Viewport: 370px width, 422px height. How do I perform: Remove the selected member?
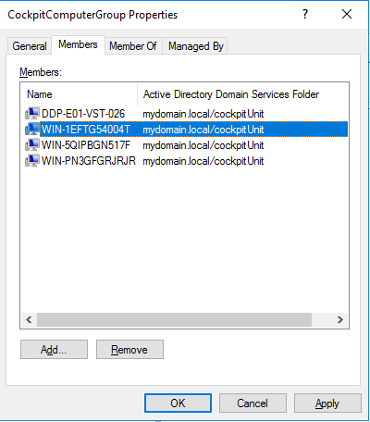129,350
